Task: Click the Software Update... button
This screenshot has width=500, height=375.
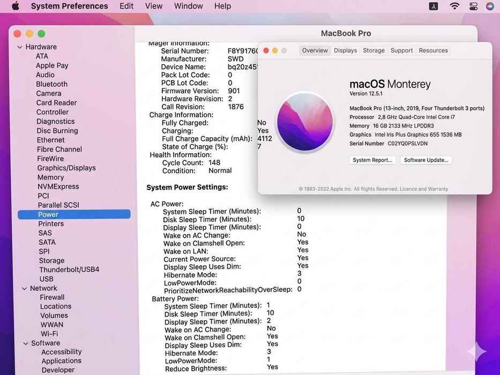Action: [x=426, y=160]
